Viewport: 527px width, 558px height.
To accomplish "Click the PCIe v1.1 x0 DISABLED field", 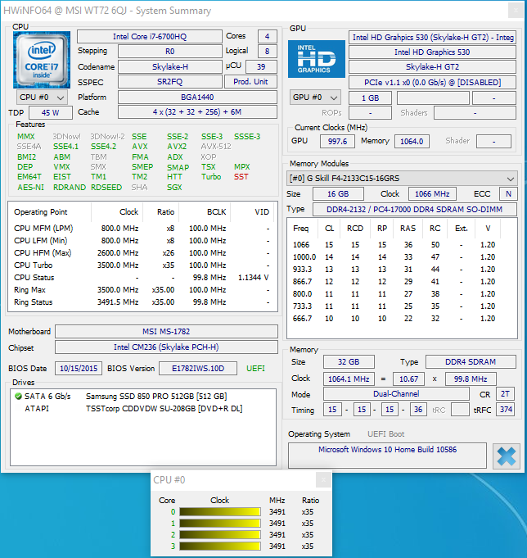I will (432, 82).
